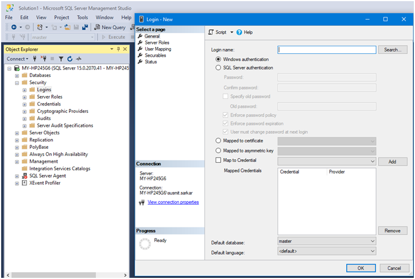Click the SSMS application logo icon
This screenshot has width=415, height=279.
point(10,8)
